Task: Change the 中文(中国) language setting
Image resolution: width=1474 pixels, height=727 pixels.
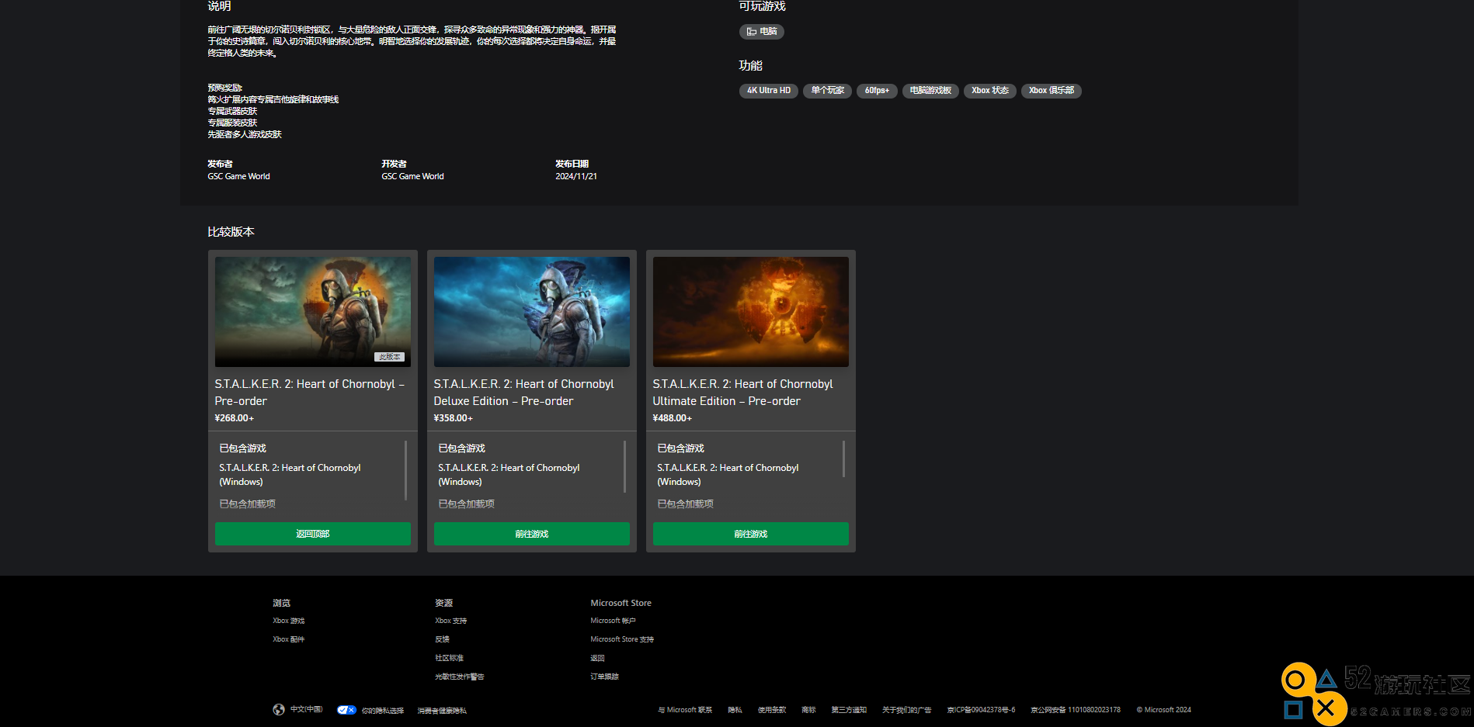Action: click(307, 710)
